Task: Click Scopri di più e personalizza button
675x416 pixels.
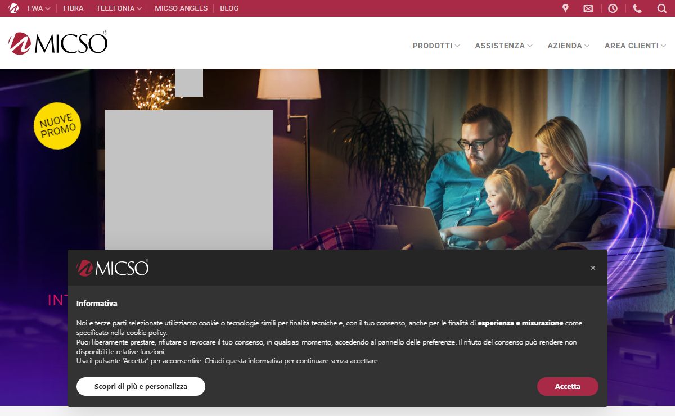Action: coord(141,386)
